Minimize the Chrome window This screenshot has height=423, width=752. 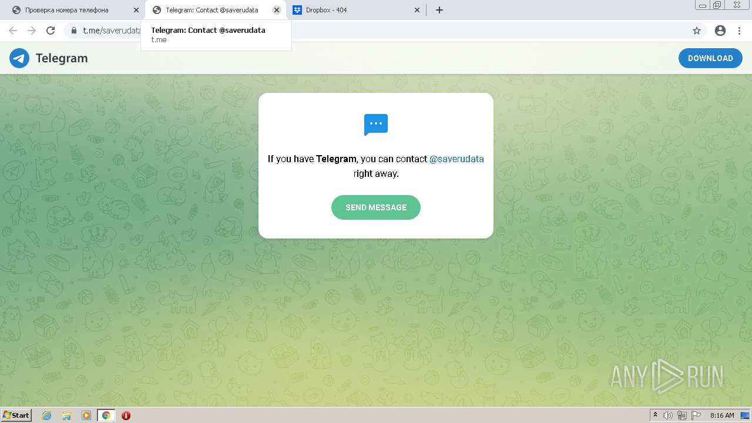click(x=703, y=5)
